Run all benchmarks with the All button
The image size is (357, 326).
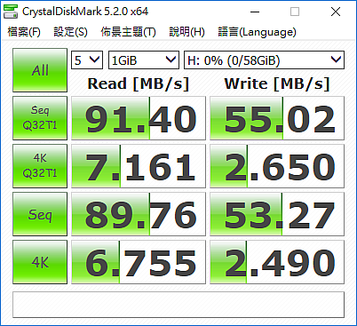coord(40,70)
